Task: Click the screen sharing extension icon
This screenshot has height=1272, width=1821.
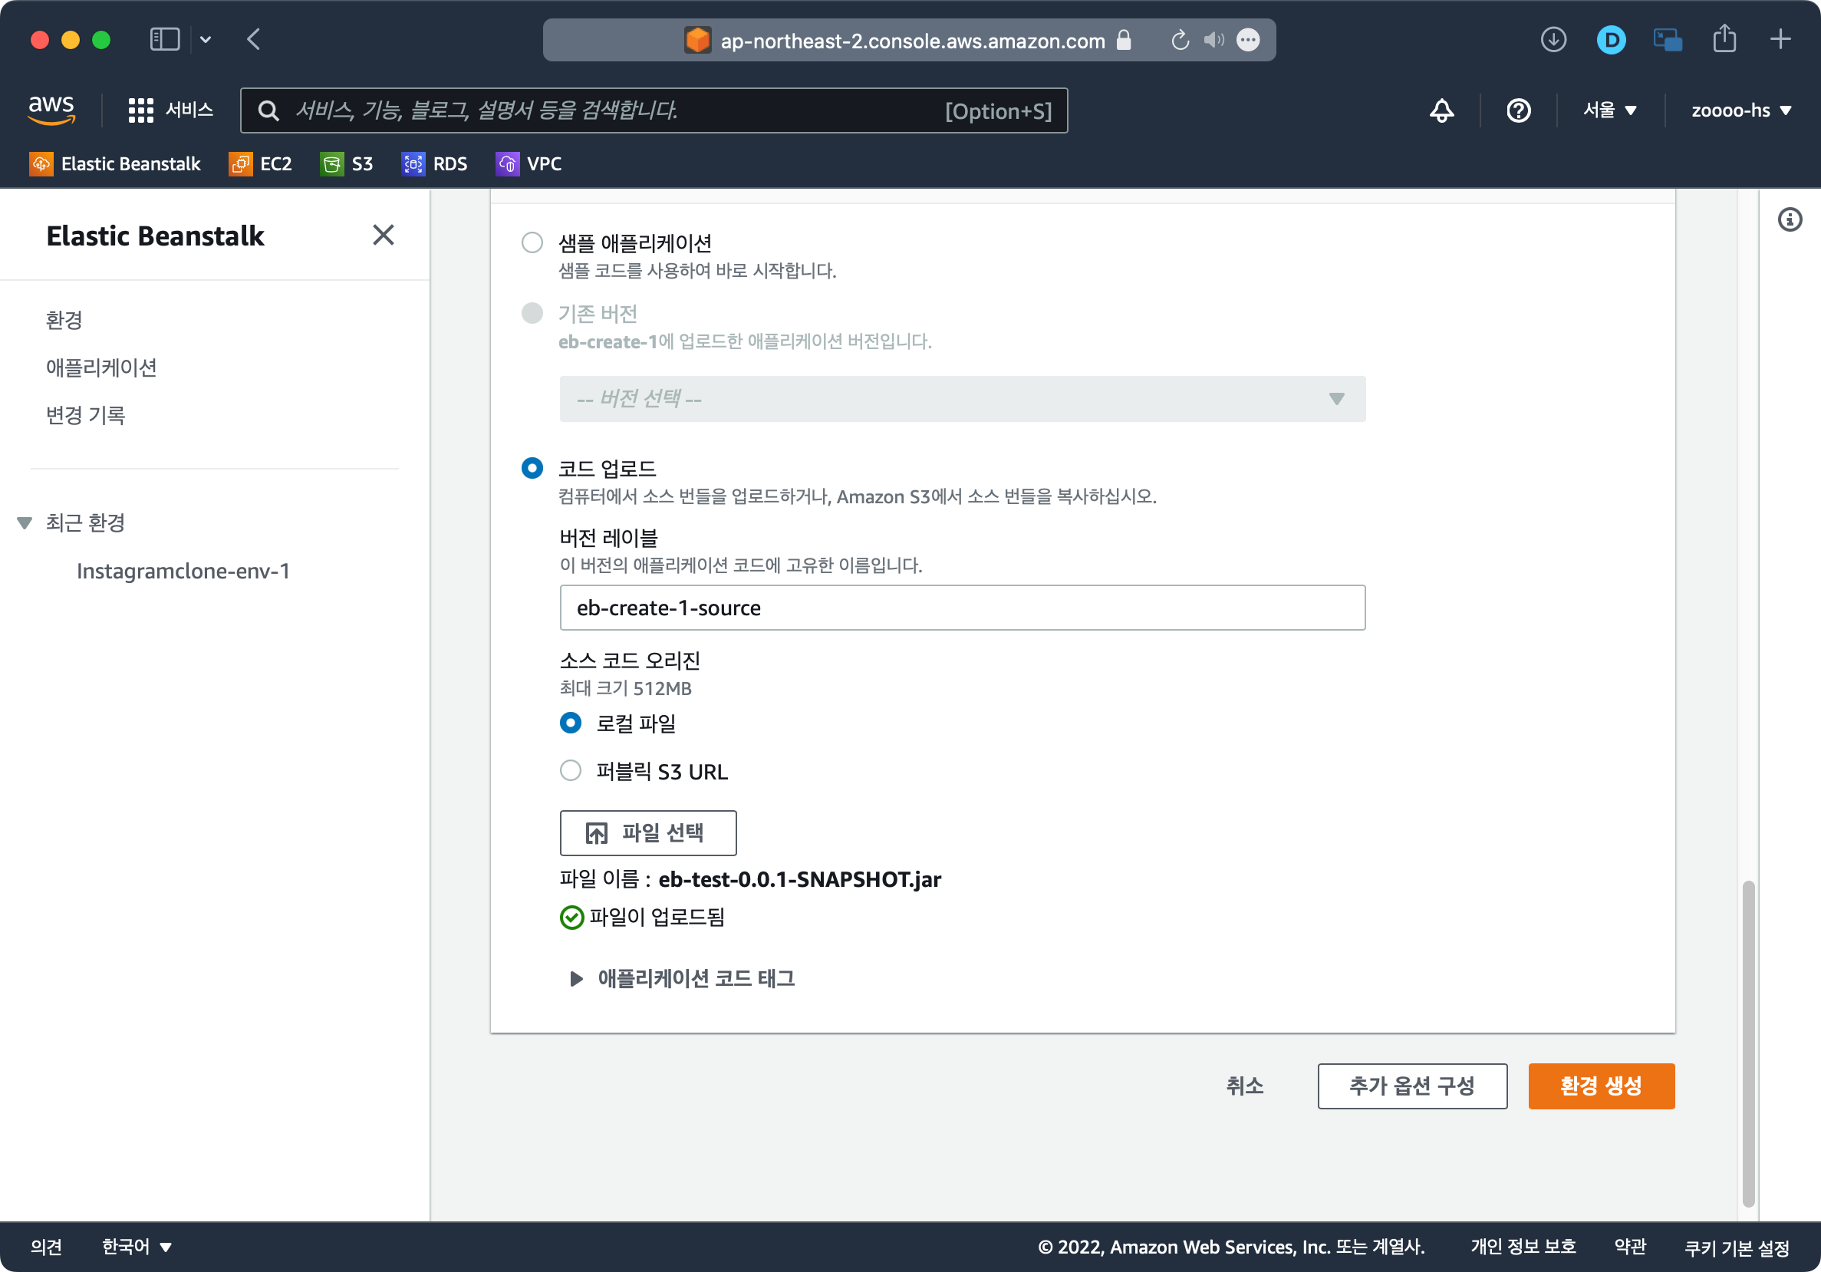Action: tap(1668, 40)
